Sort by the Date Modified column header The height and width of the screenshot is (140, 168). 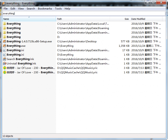coord(146,19)
